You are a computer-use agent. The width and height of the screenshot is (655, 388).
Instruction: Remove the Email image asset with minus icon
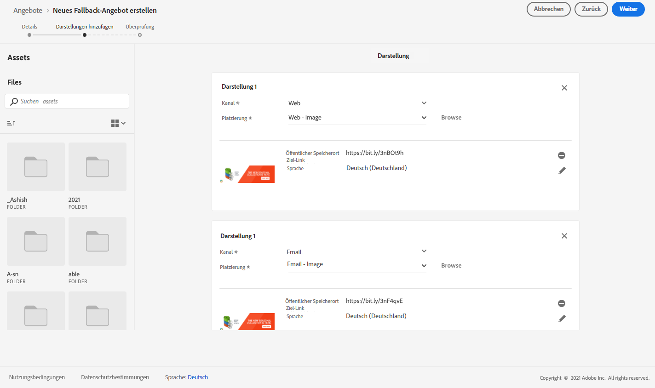point(562,303)
